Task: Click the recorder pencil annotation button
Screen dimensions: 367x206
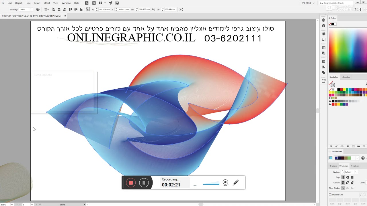Action: click(236, 183)
